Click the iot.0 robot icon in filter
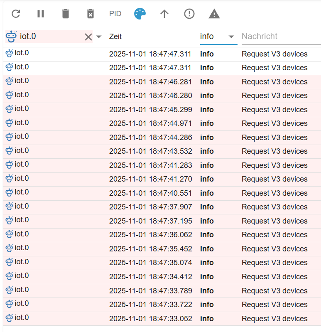 pyautogui.click(x=11, y=37)
